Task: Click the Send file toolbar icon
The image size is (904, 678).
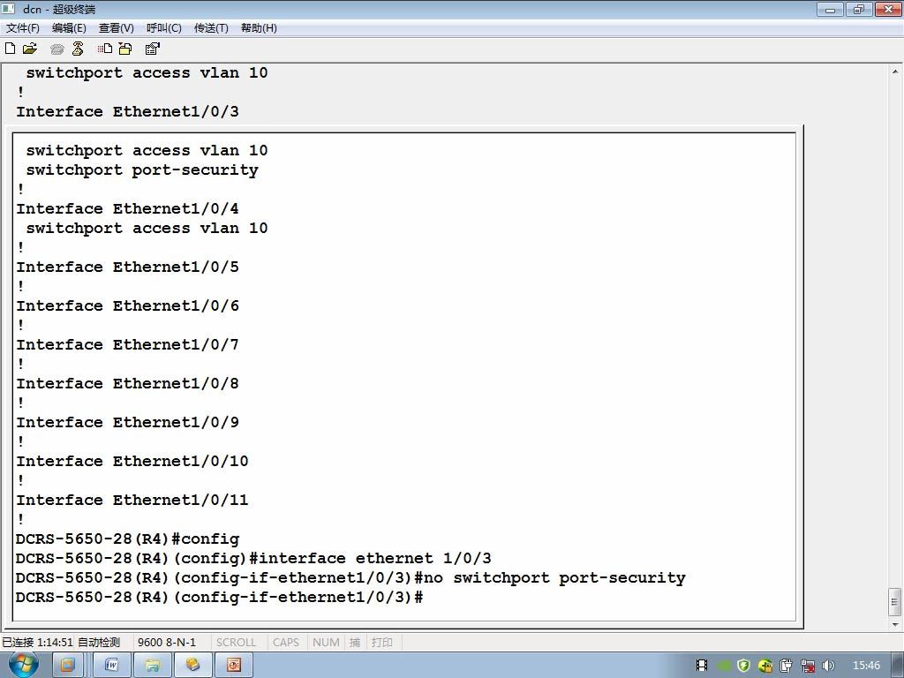Action: click(105, 49)
